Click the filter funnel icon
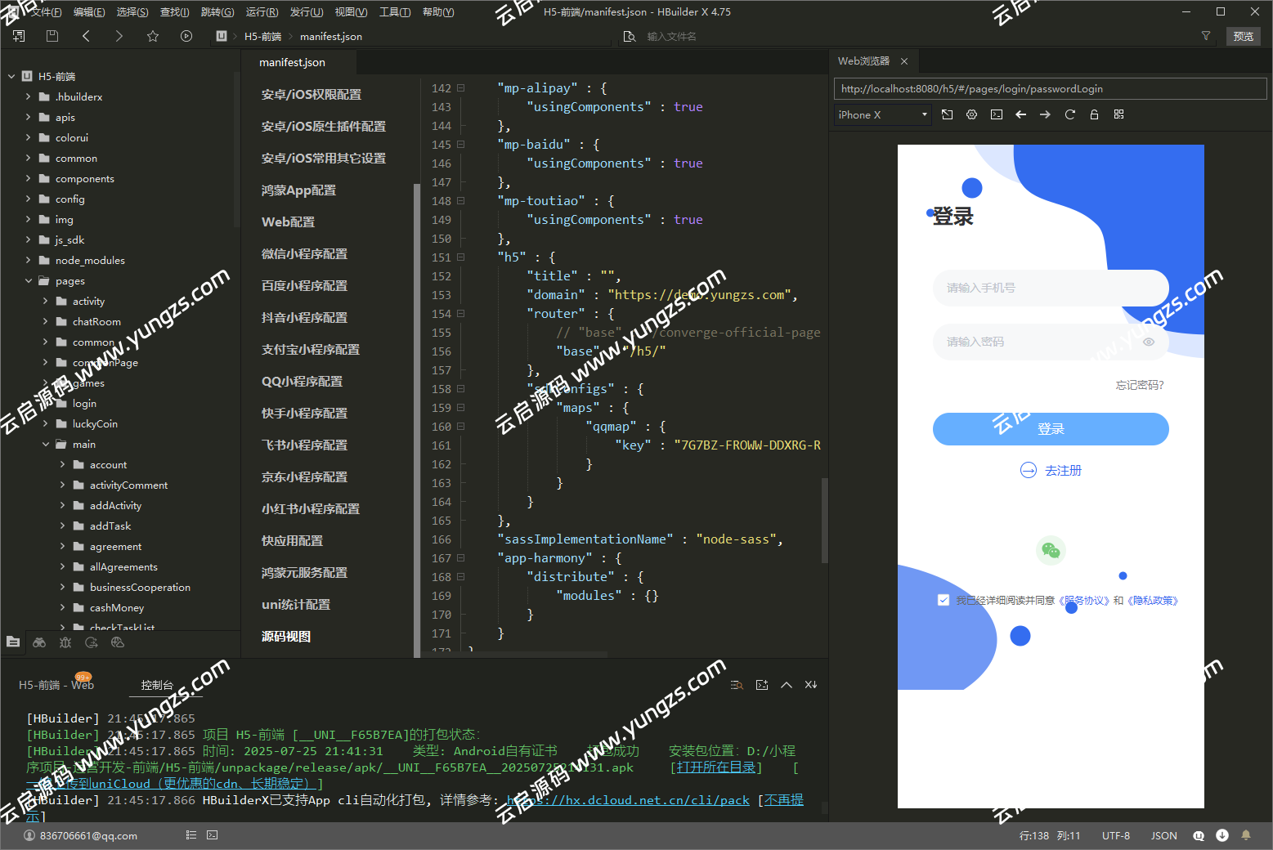This screenshot has height=850, width=1273. click(x=1205, y=36)
